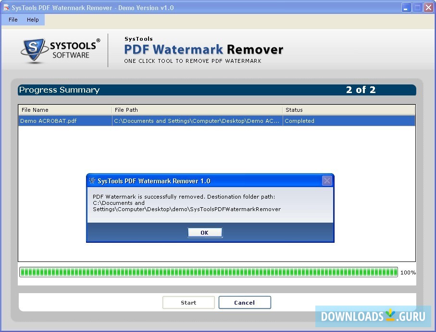Click the app icon in main title bar
436x332 pixels.
(x=6, y=8)
